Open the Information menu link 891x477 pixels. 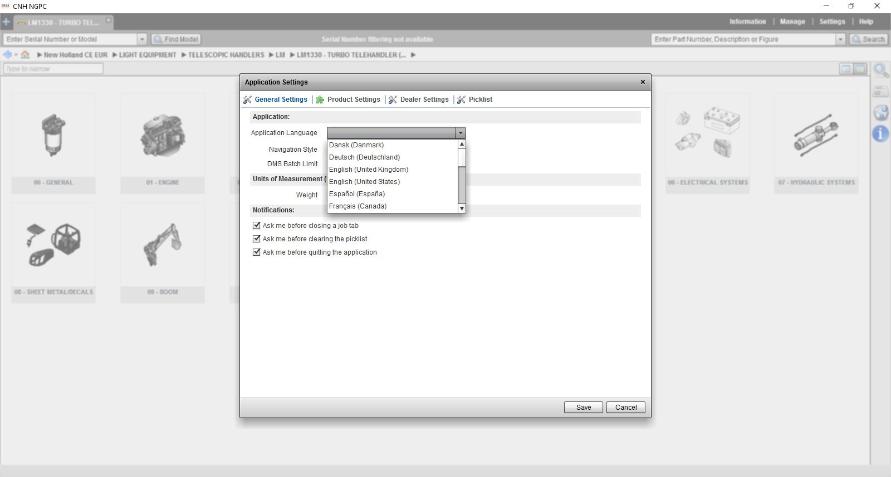(x=747, y=22)
